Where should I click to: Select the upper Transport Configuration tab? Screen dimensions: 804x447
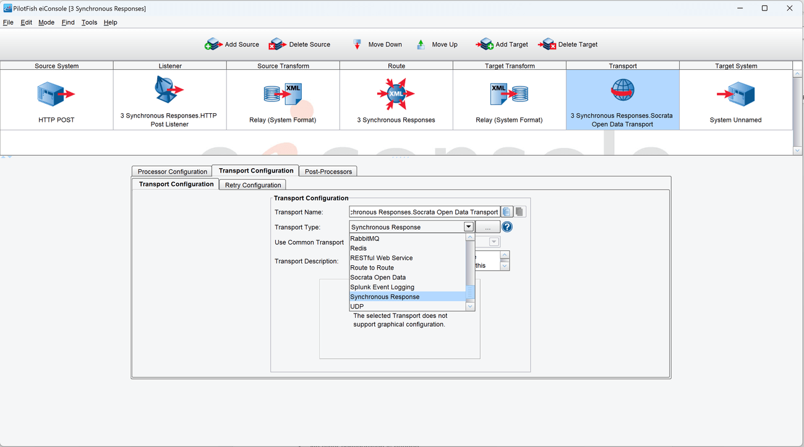255,171
